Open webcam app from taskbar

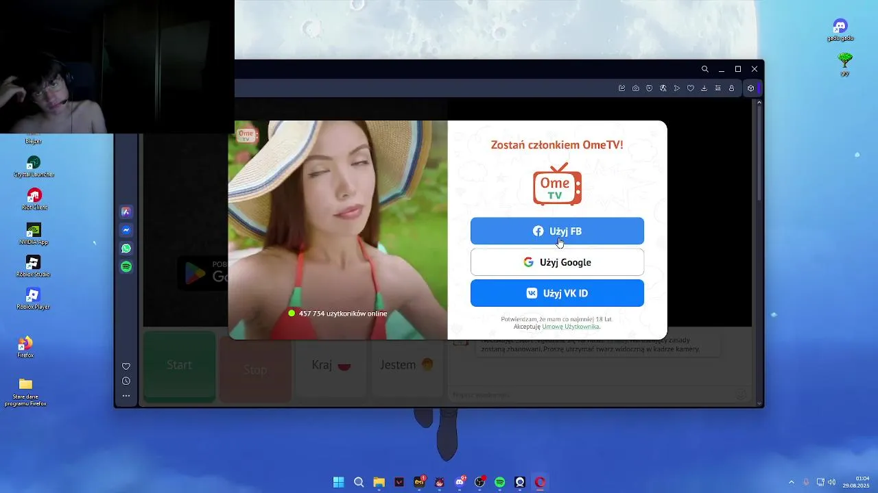pos(520,482)
